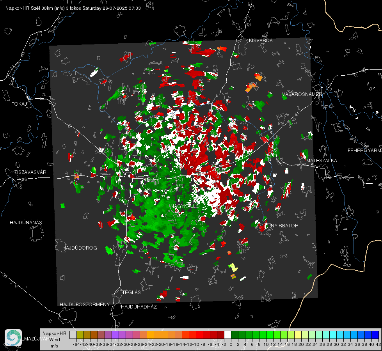Image resolution: width=382 pixels, height=351 pixels.
Task: Select the HAJDÚBÖSZÖRMÉNY town label
Action: 85,305
